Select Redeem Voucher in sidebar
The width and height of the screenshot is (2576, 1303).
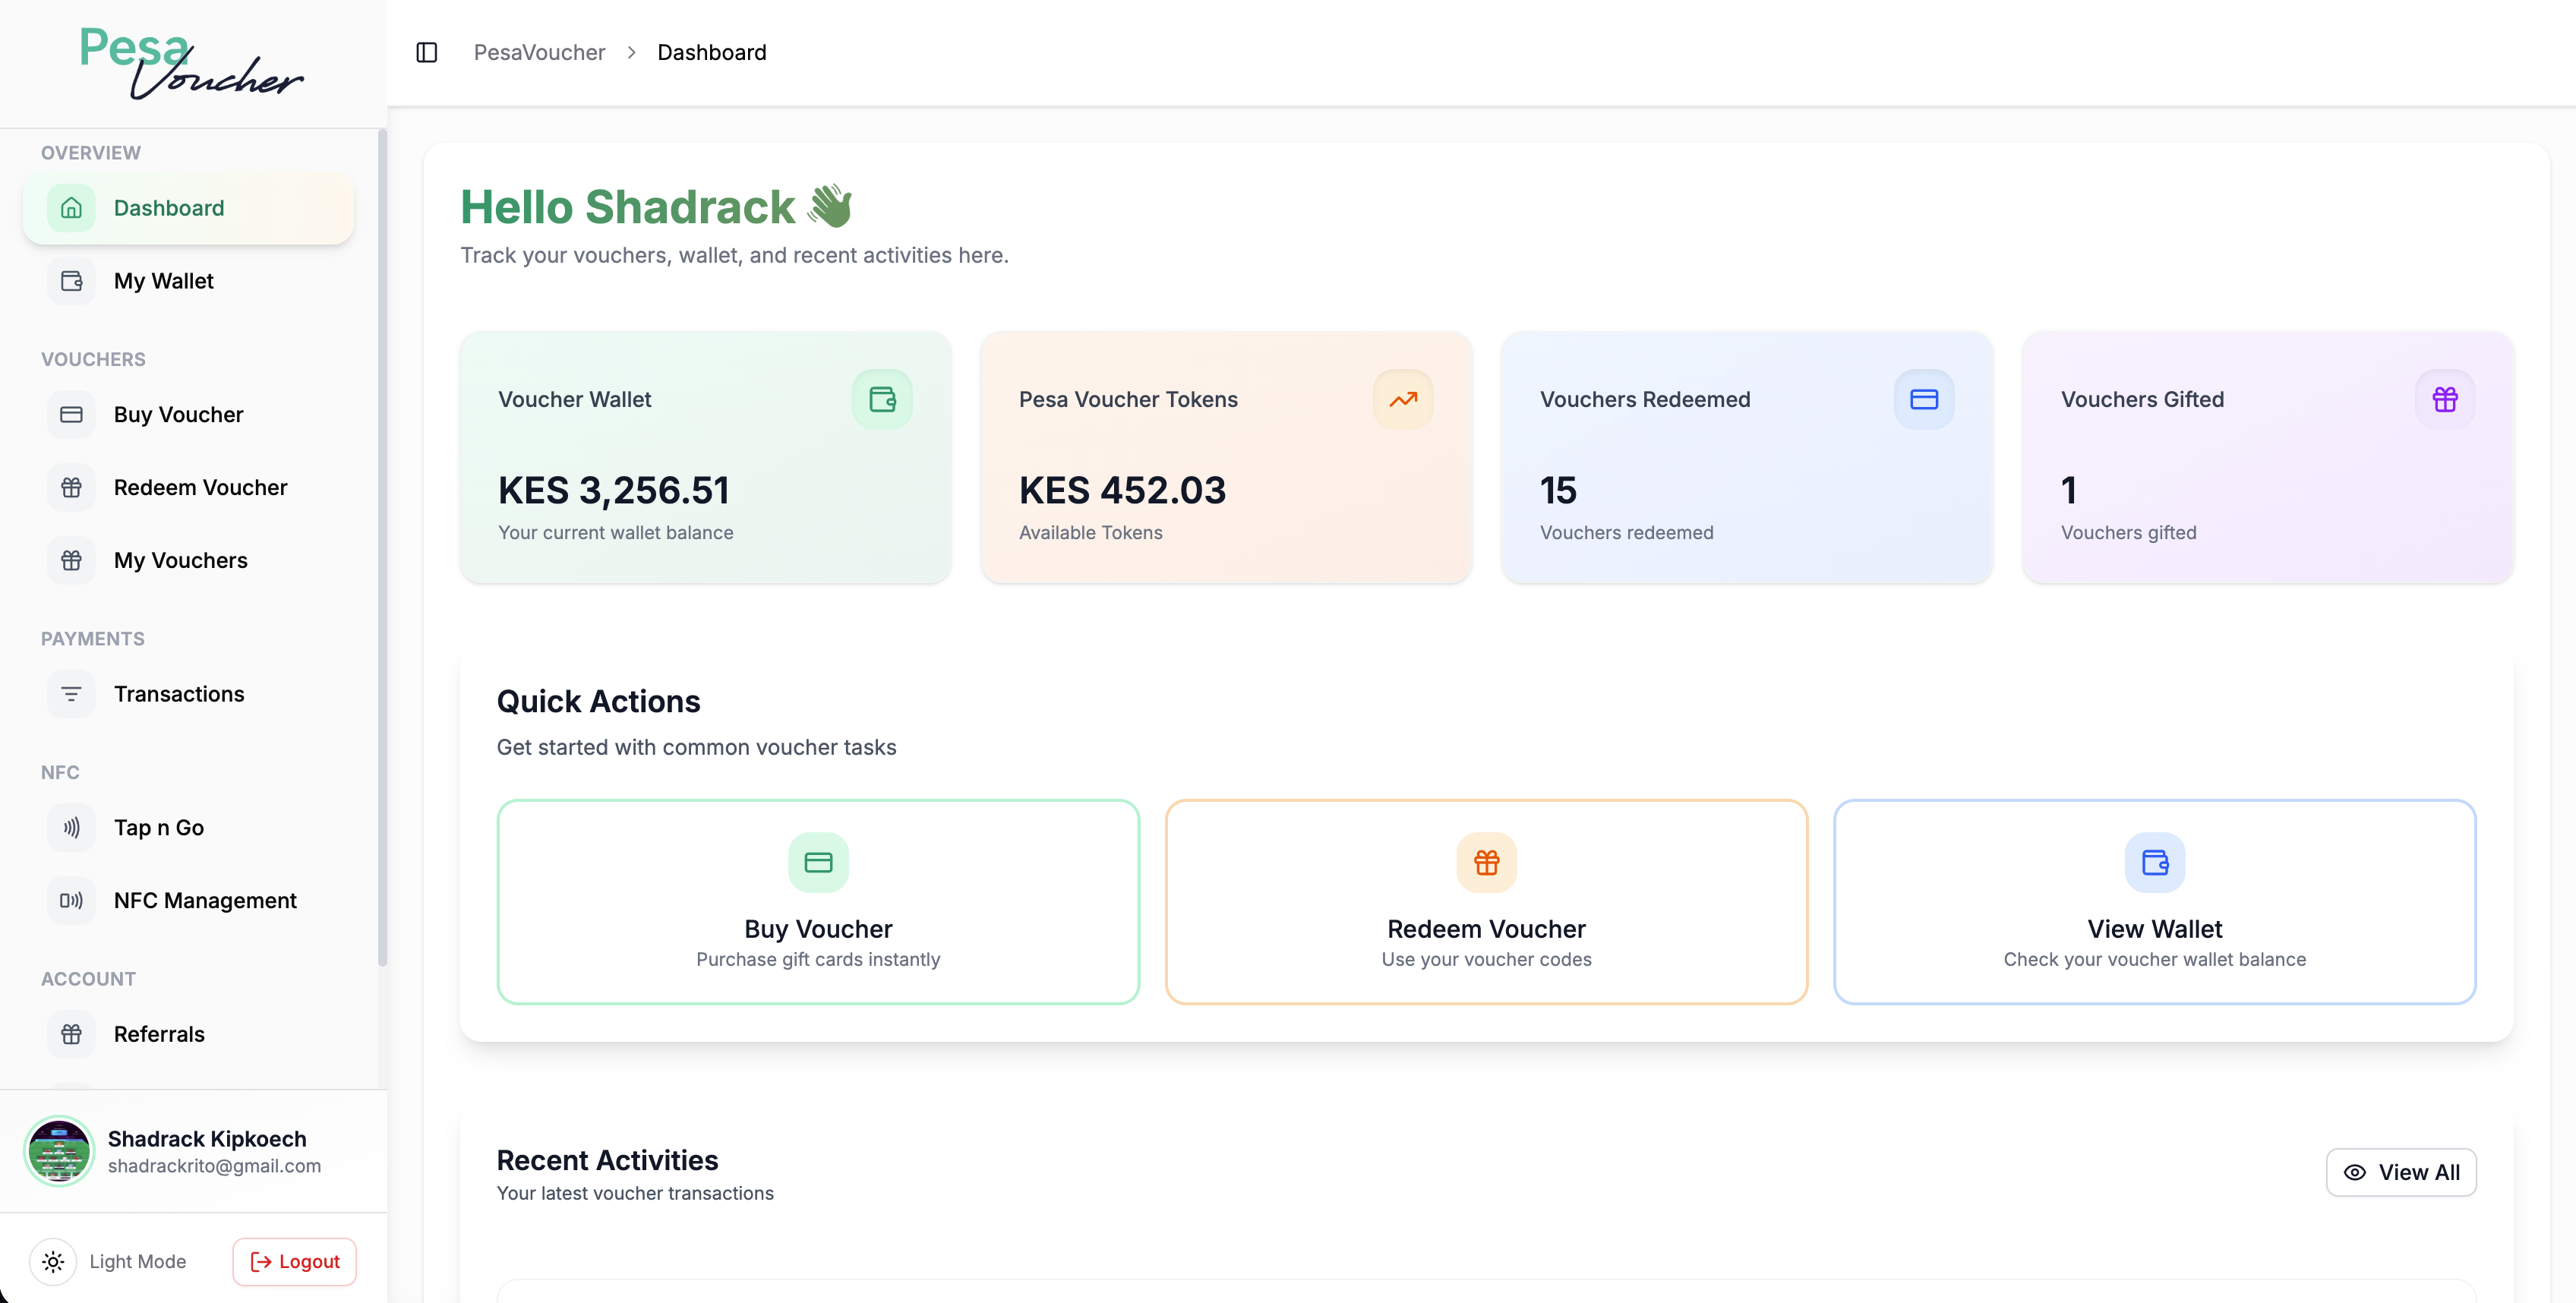188,487
